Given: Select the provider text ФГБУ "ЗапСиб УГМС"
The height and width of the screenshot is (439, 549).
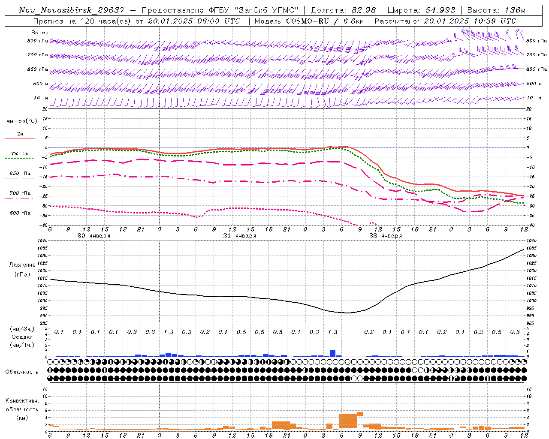Looking at the screenshot, I should (x=253, y=10).
